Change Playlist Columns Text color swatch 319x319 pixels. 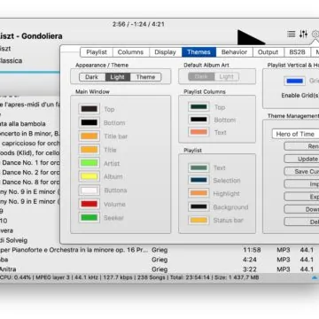[198, 132]
